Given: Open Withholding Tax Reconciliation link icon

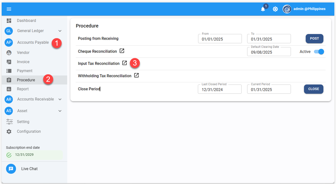Looking at the screenshot, I should pyautogui.click(x=136, y=75).
